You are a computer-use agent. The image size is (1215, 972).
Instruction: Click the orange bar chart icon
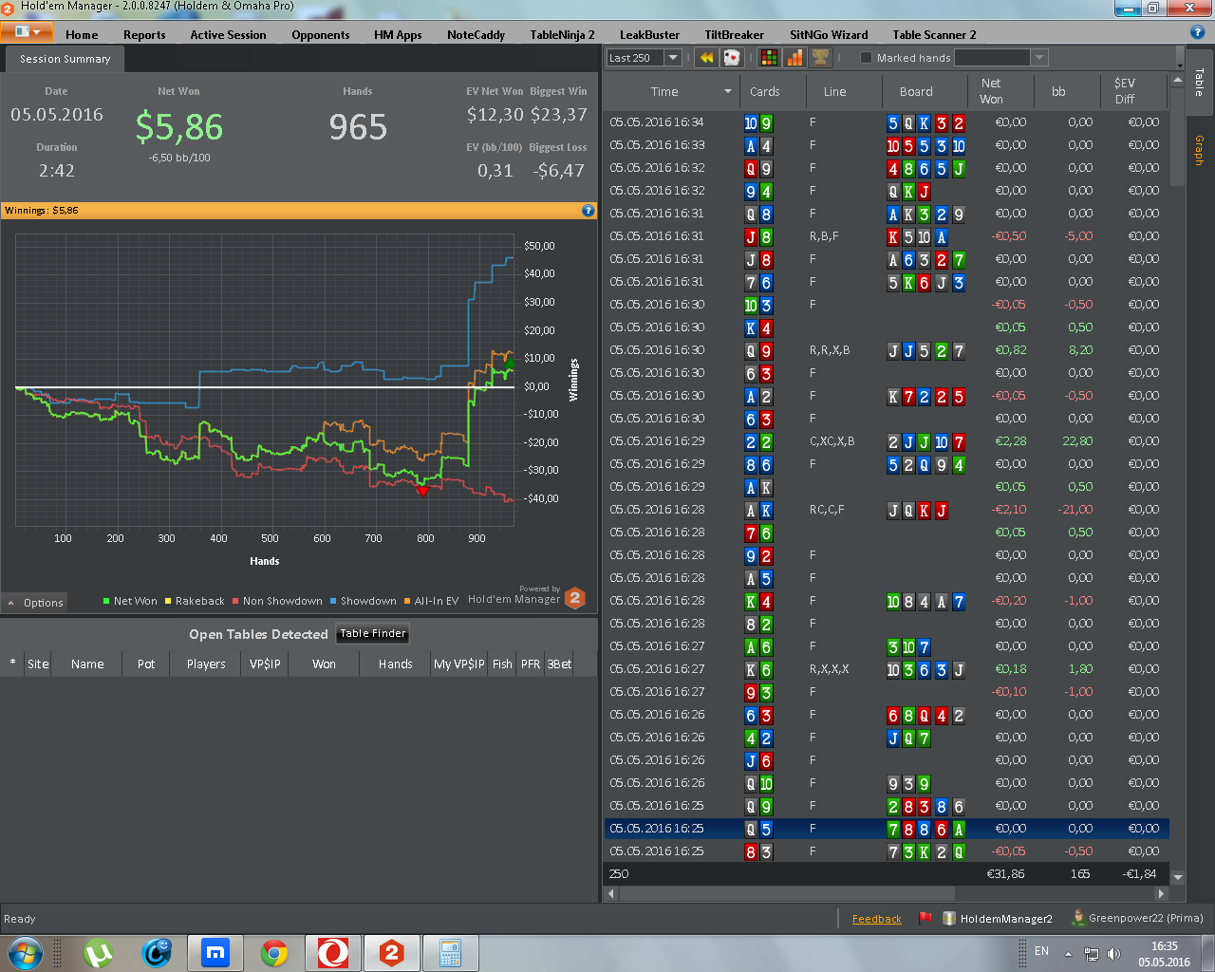click(x=794, y=58)
